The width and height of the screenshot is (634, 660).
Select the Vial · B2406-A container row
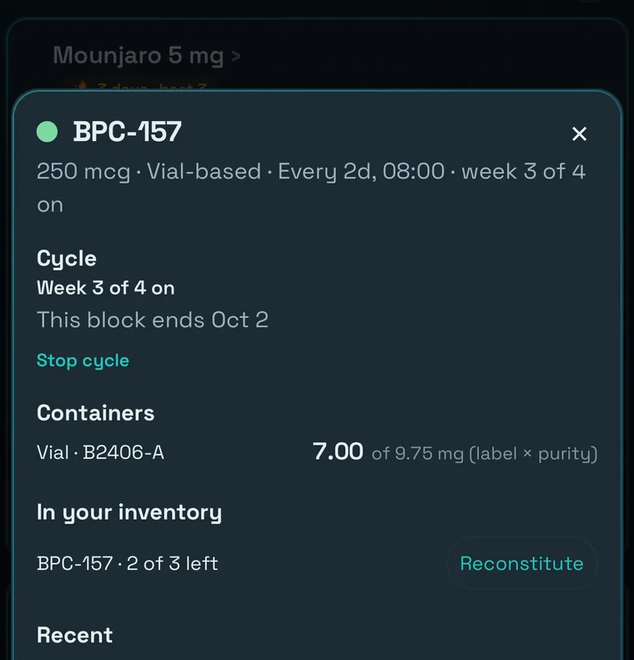tap(317, 452)
